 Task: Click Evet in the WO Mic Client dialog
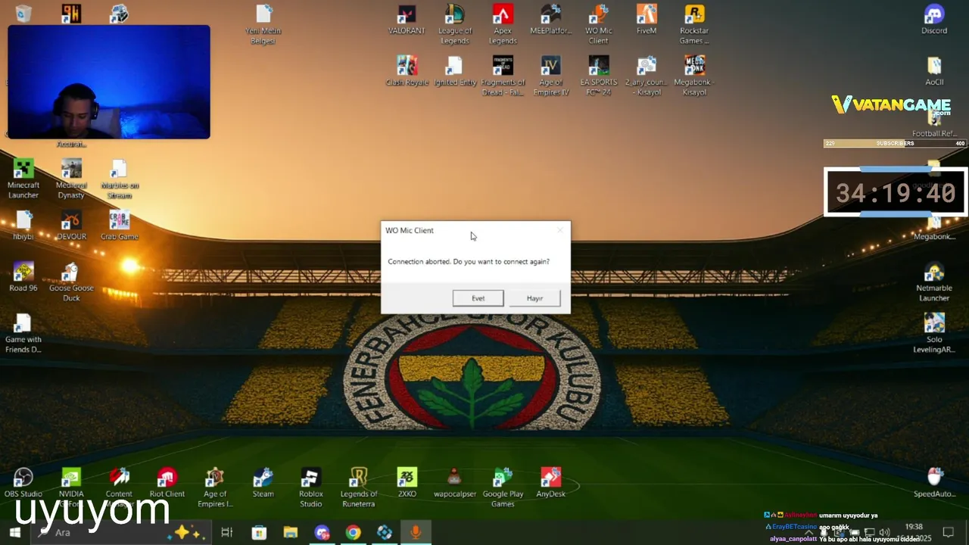pos(478,298)
